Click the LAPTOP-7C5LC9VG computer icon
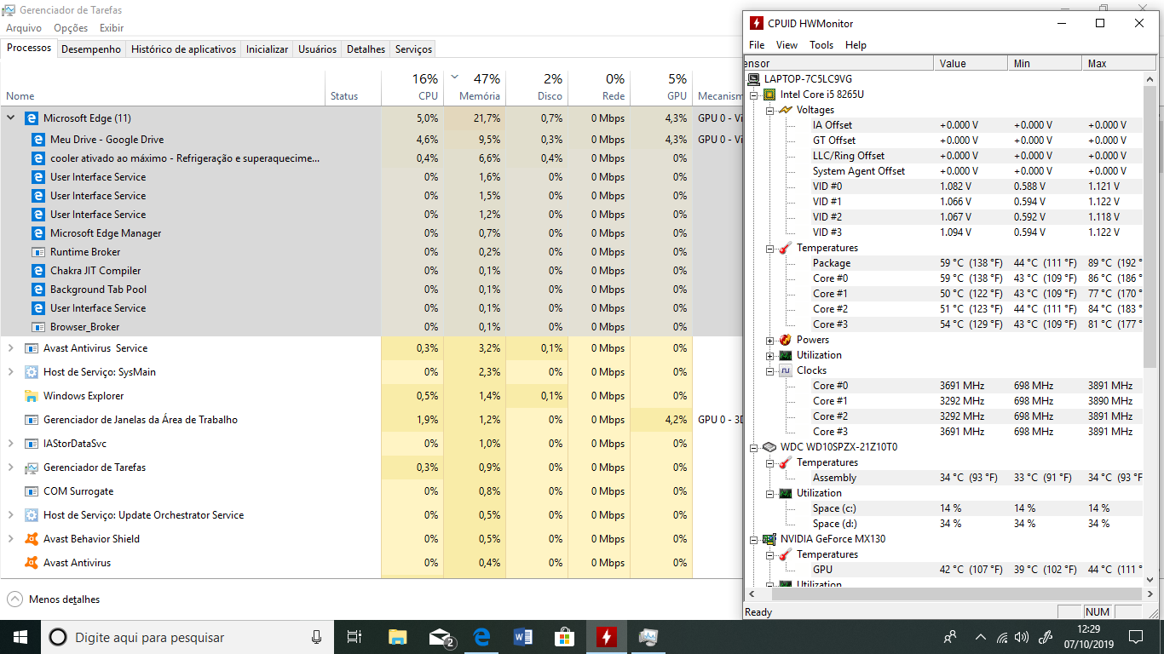This screenshot has width=1164, height=654. (753, 79)
